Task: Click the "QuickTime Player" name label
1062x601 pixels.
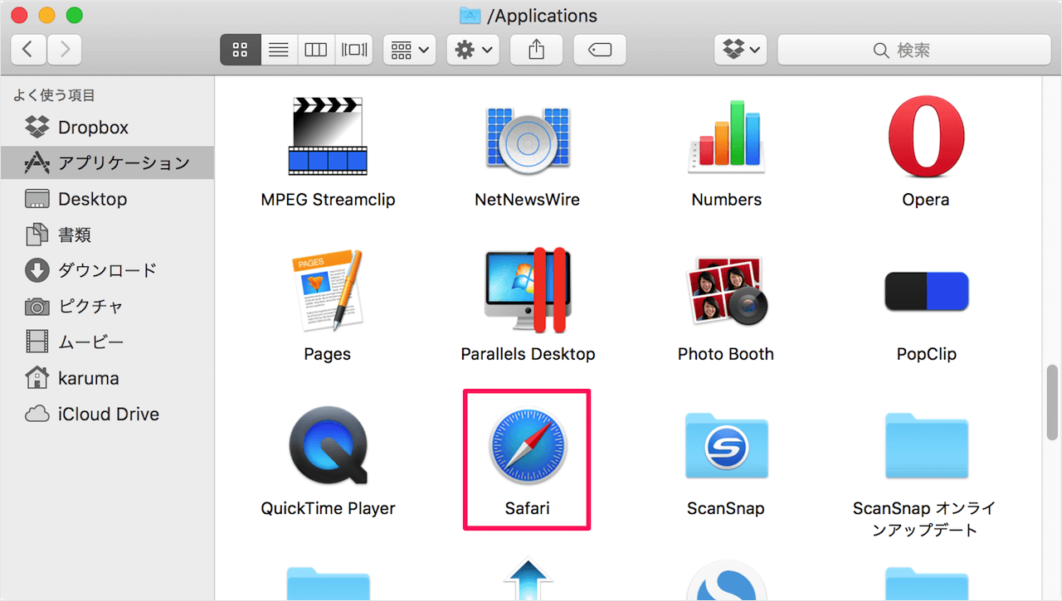Action: point(328,508)
